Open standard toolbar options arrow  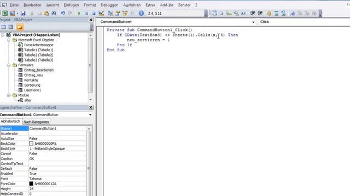pyautogui.click(x=206, y=14)
